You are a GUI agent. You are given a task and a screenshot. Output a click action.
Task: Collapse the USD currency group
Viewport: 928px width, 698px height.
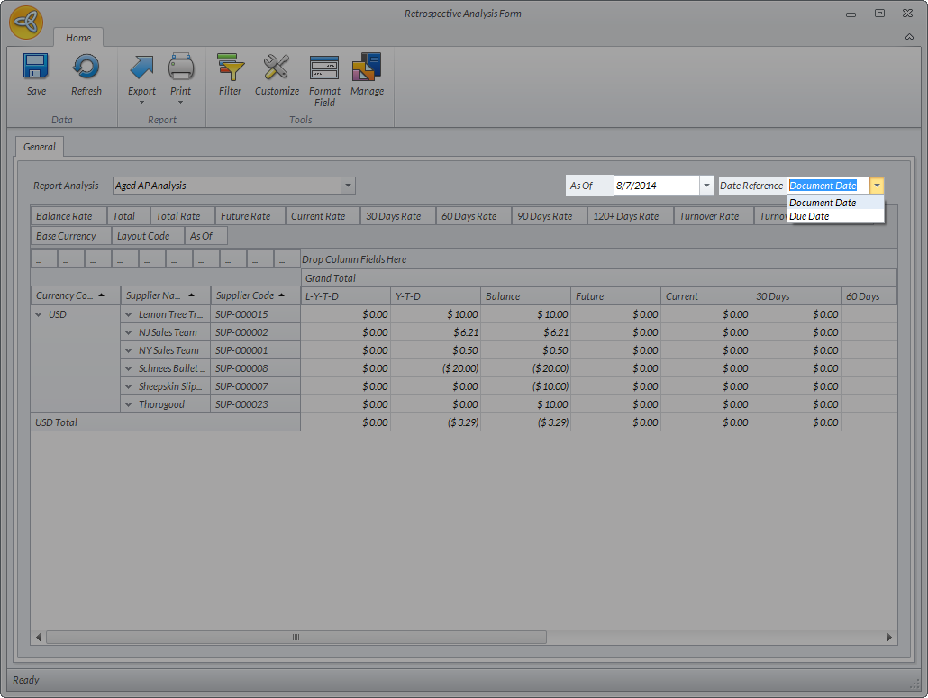pyautogui.click(x=39, y=314)
